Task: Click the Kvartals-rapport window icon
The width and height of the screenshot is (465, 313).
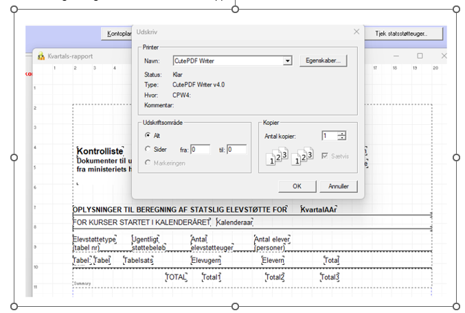Action: coord(41,56)
